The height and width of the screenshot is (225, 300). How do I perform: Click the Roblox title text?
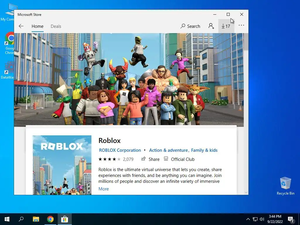[x=110, y=141]
